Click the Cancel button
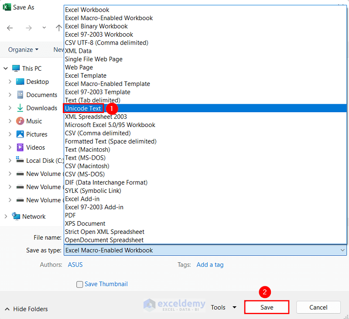Viewport: 349px width, 319px height. click(x=318, y=307)
